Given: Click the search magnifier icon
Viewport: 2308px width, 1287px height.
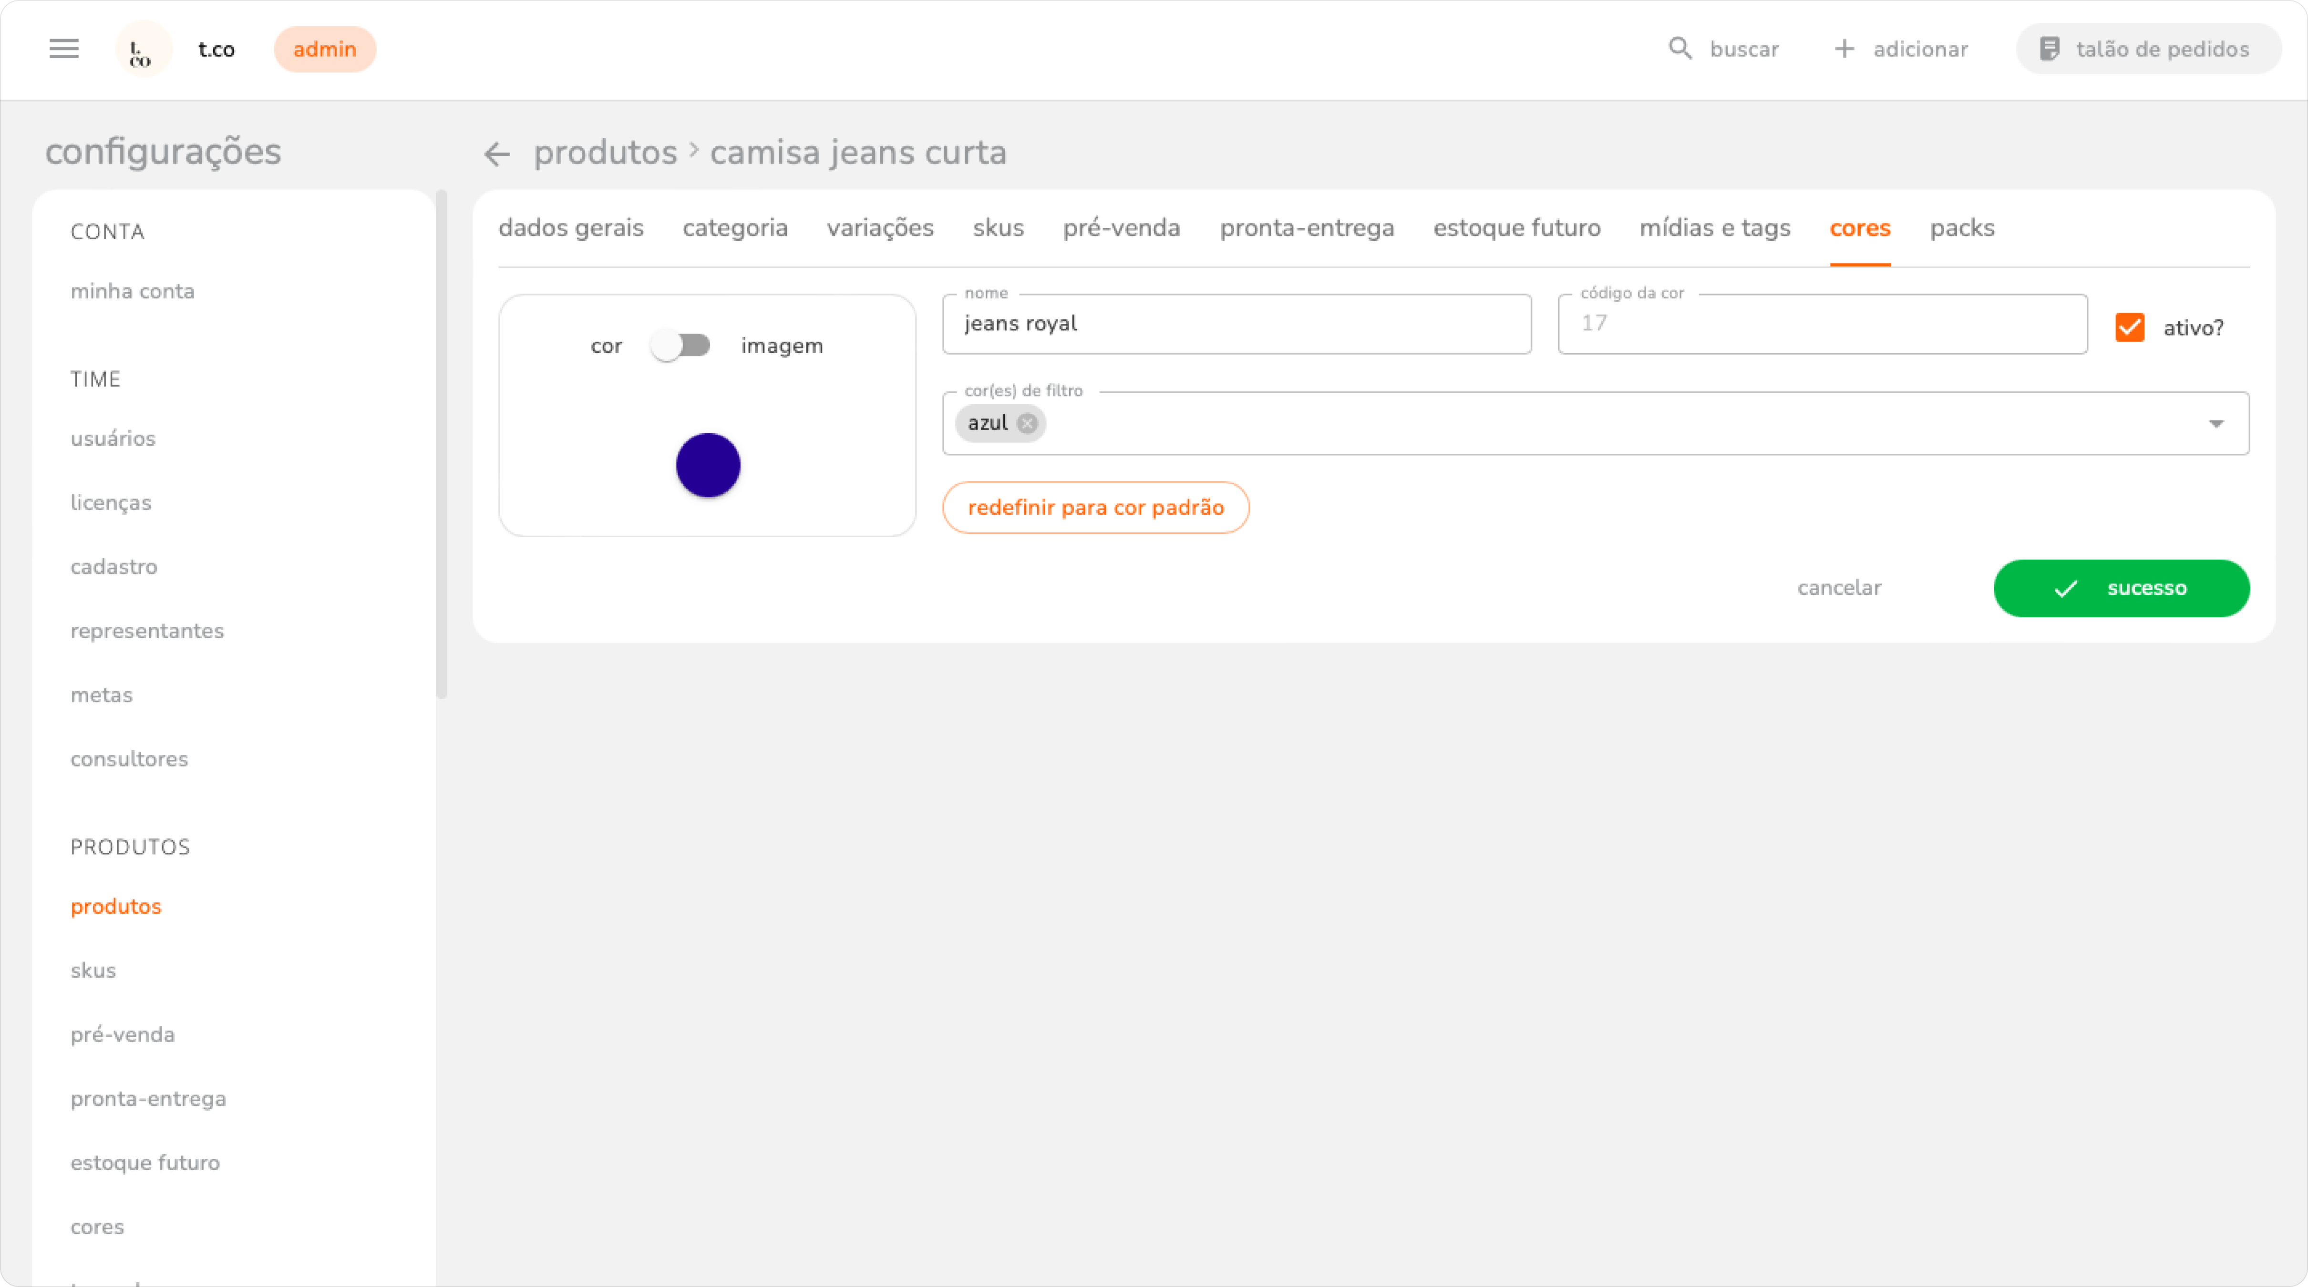Looking at the screenshot, I should coord(1680,48).
